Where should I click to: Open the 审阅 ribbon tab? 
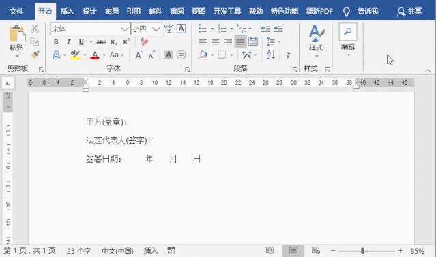pyautogui.click(x=177, y=12)
